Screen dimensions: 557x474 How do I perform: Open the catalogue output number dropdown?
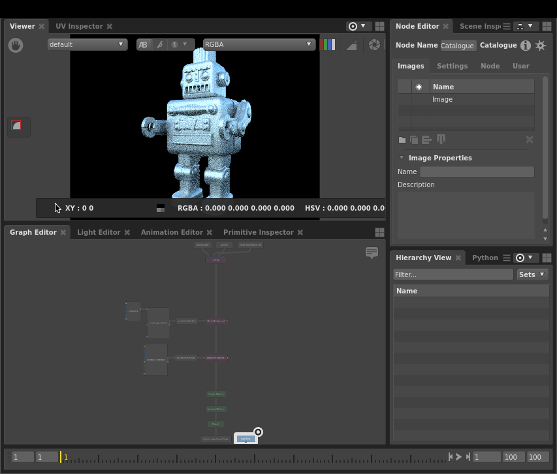pyautogui.click(x=180, y=45)
